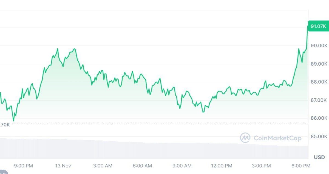Select the 87.00K price axis label
Image resolution: width=329 pixels, height=174 pixels.
pos(319,100)
